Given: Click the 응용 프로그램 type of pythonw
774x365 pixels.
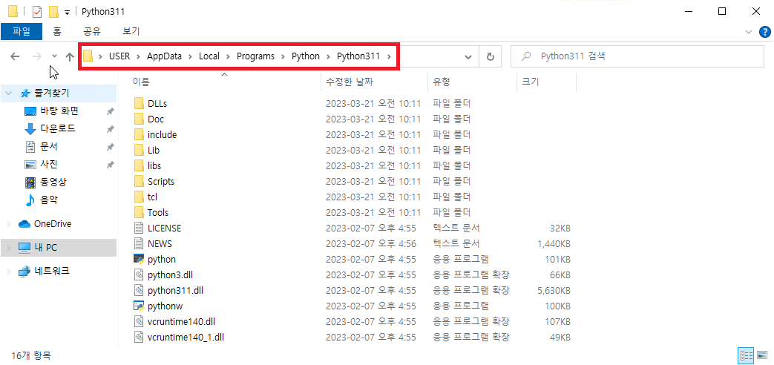Looking at the screenshot, I should pos(461,306).
